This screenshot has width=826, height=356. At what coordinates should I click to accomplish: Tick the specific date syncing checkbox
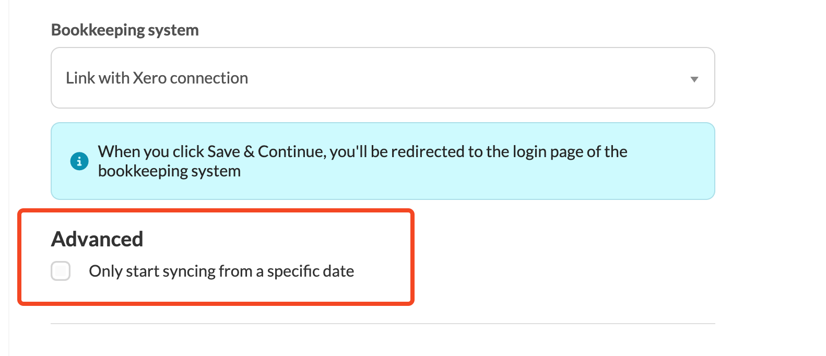(61, 271)
